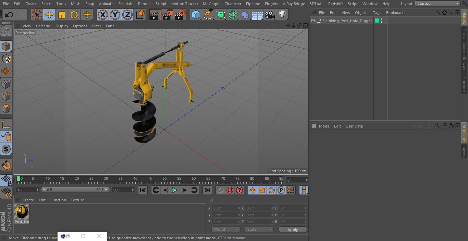Switch to Texture mode icon
This screenshot has height=241, width=468.
click(6, 59)
